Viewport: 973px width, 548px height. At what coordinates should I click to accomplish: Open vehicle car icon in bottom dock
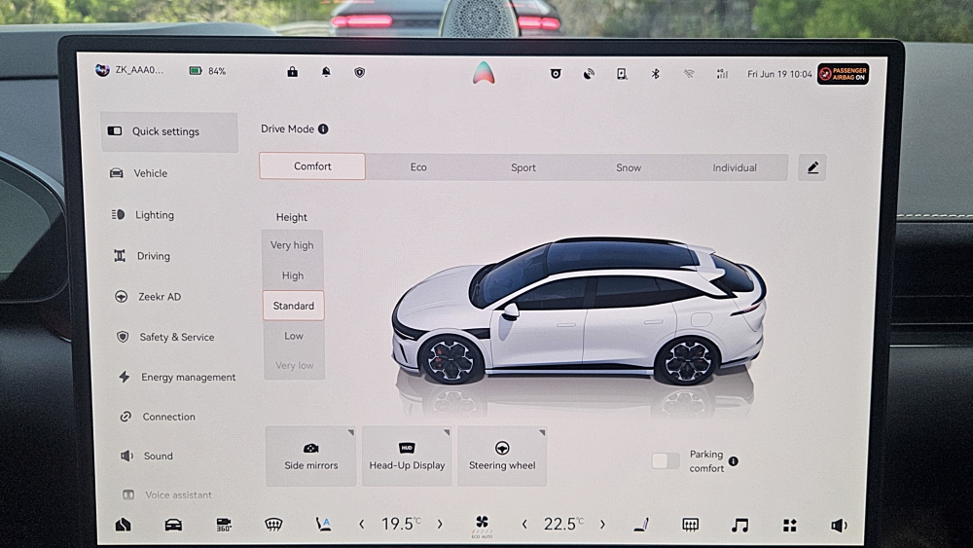tap(173, 525)
